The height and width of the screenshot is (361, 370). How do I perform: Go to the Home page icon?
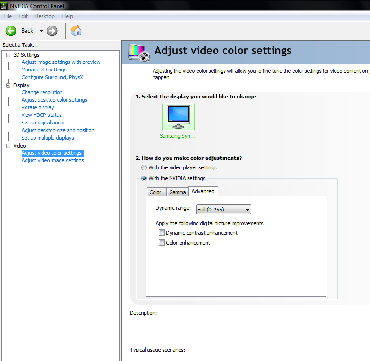pyautogui.click(x=76, y=31)
